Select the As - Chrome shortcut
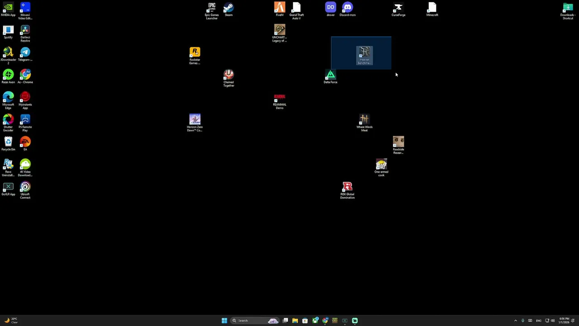 point(25,77)
